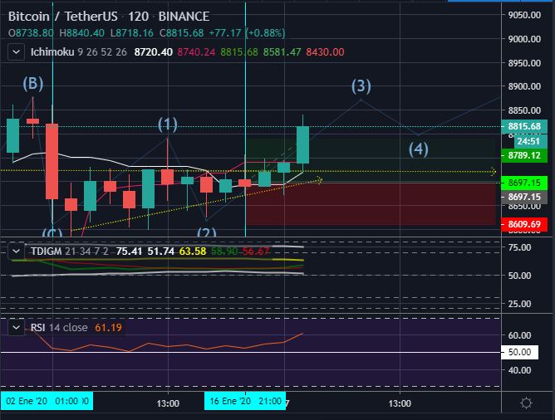Click the 8900.00 price axis label

click(524, 86)
